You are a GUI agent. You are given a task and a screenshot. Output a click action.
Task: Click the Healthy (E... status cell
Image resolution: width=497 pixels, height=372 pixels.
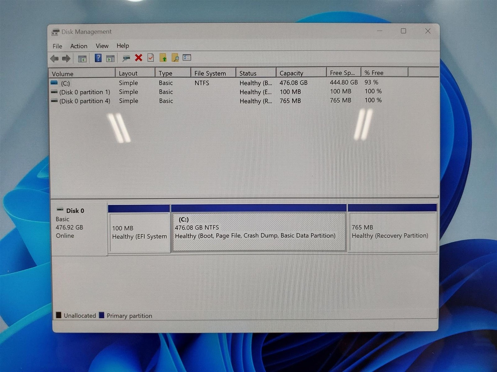pos(256,92)
